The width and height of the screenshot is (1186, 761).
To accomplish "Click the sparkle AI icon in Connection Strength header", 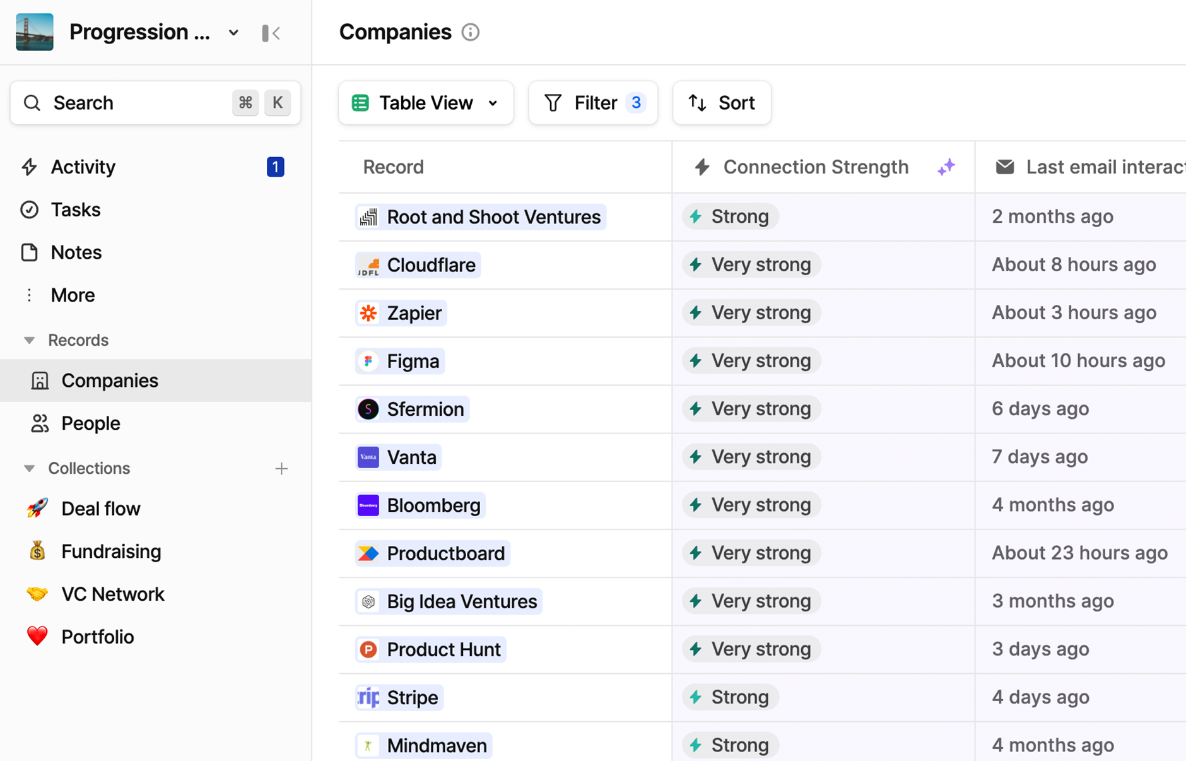I will (946, 167).
